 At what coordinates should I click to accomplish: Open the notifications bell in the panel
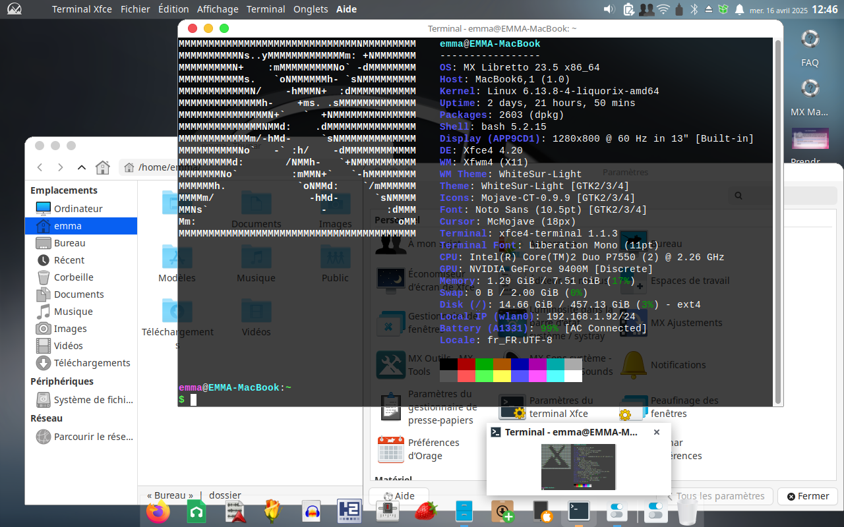coord(739,9)
